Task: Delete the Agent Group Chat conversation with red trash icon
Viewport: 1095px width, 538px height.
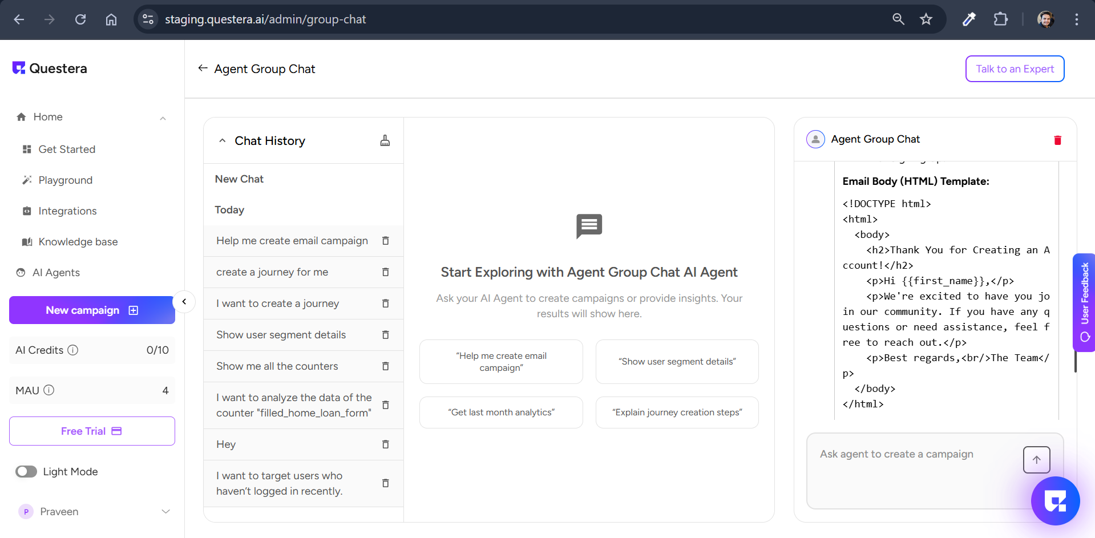Action: coord(1057,140)
